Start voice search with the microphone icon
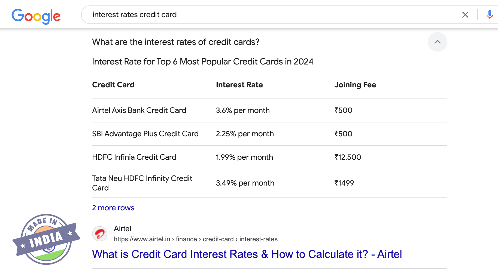 click(x=490, y=15)
